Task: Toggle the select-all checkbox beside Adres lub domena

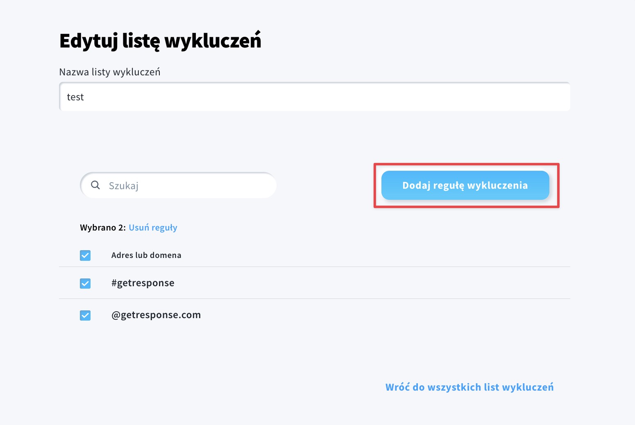Action: [85, 255]
